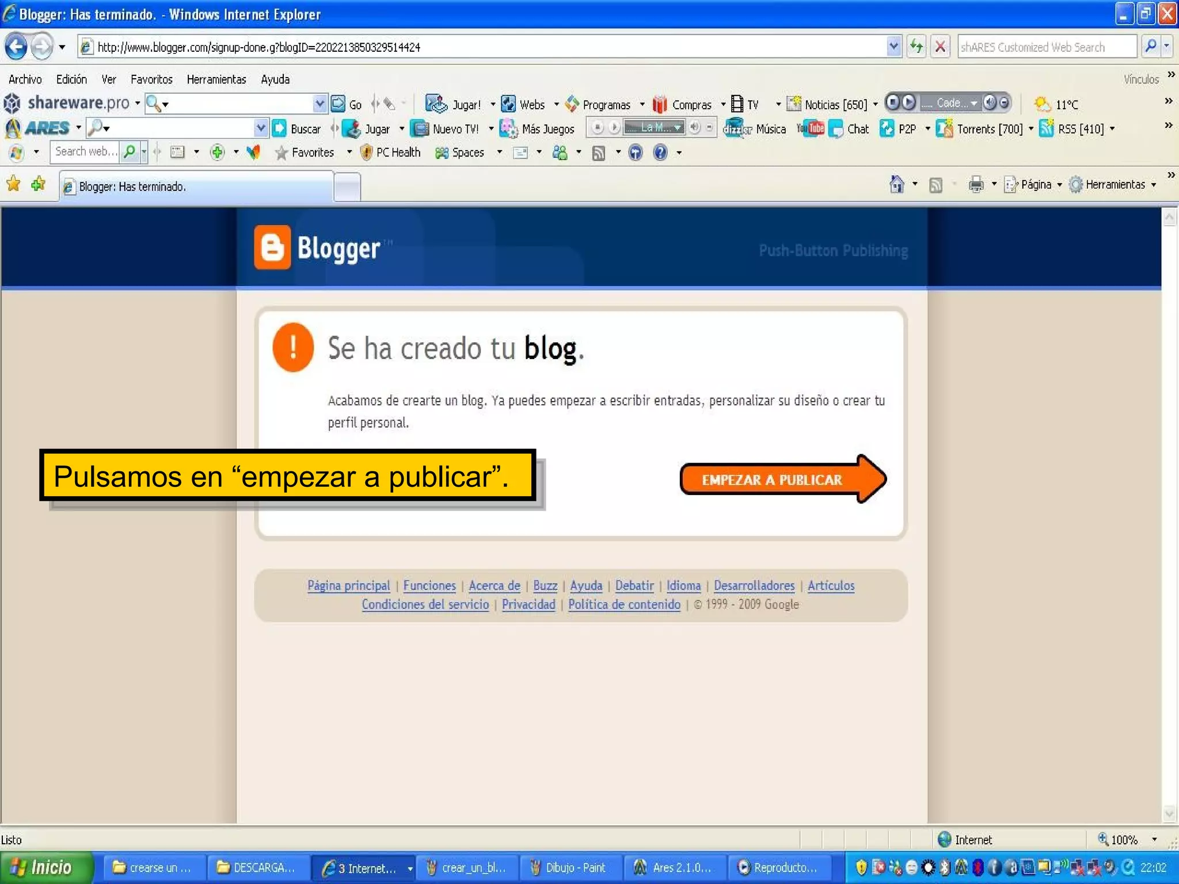Open the address bar dropdown arrow

[893, 47]
